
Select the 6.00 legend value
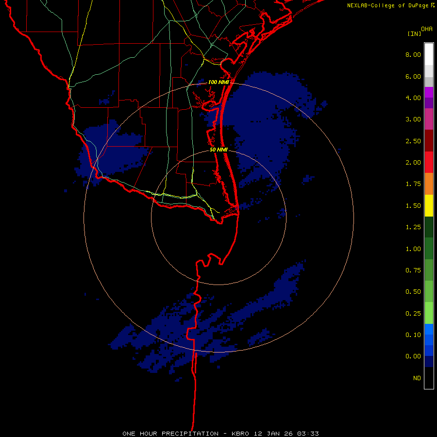coord(413,76)
